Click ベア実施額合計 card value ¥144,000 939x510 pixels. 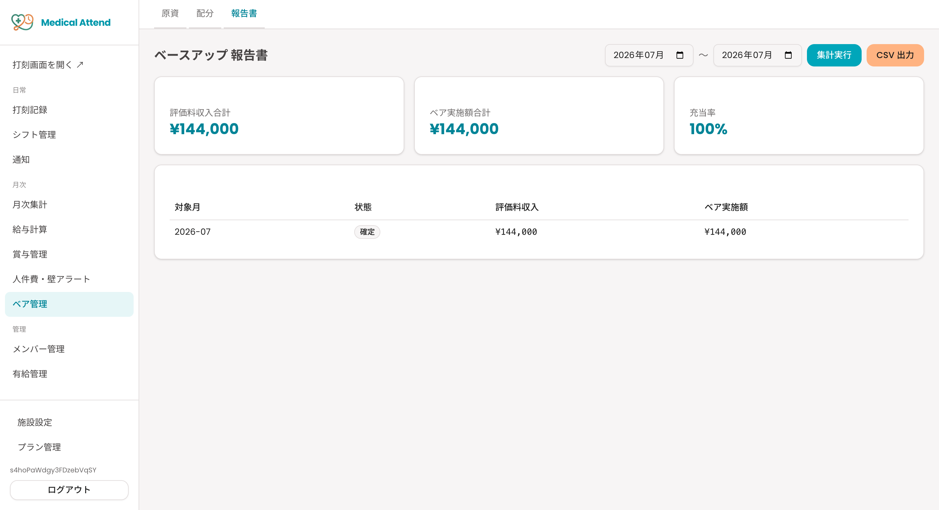pos(464,129)
